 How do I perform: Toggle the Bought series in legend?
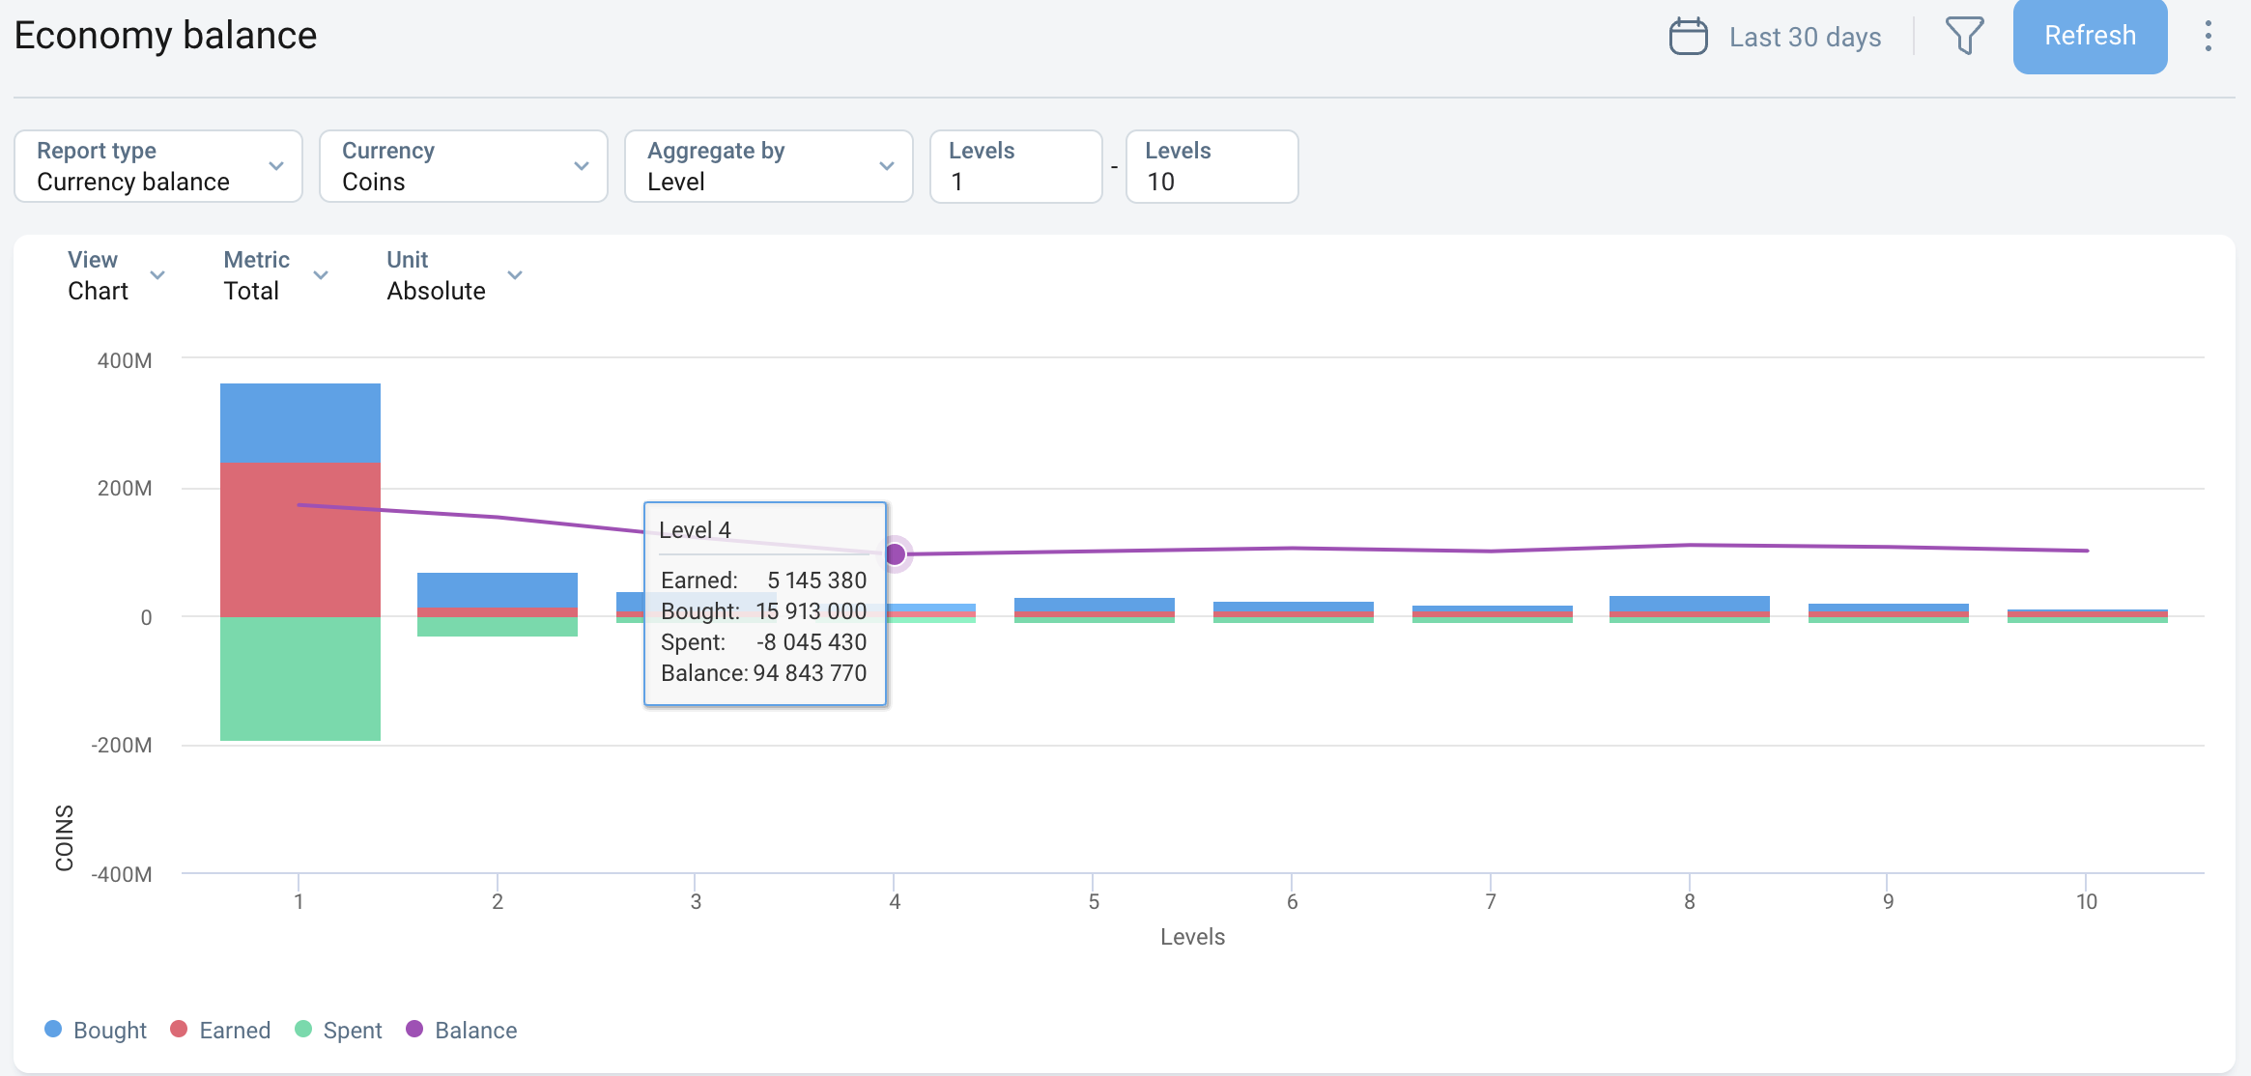click(96, 1030)
